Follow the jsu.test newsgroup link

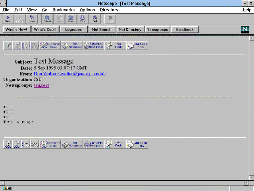[x=41, y=86]
